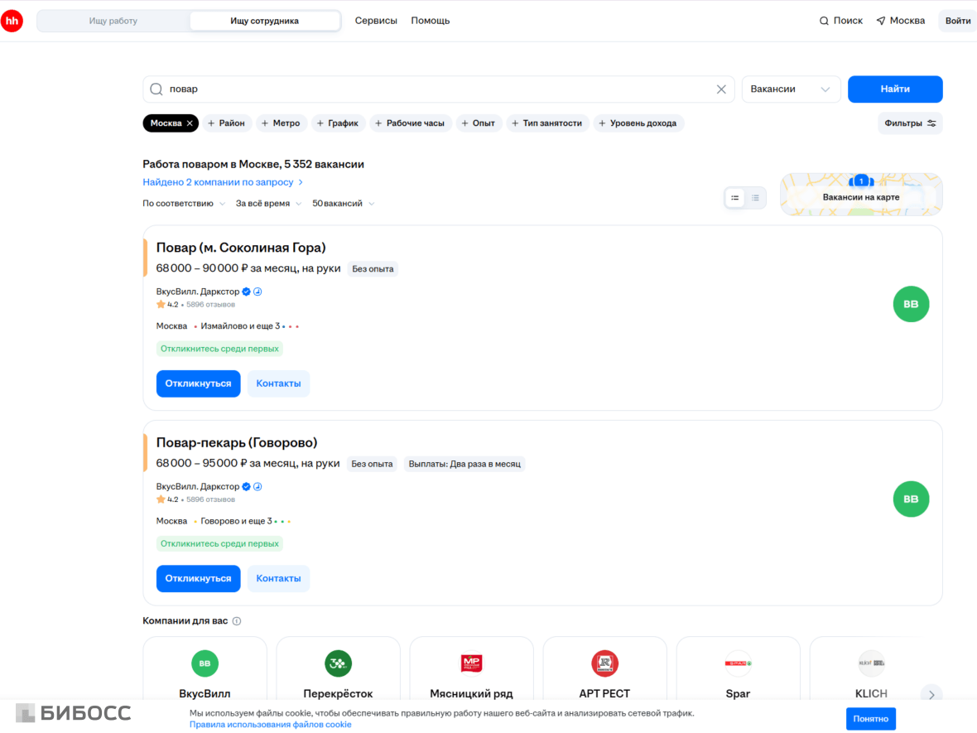
Task: Click verified badge on Соколиная Гора employer
Action: (x=247, y=292)
